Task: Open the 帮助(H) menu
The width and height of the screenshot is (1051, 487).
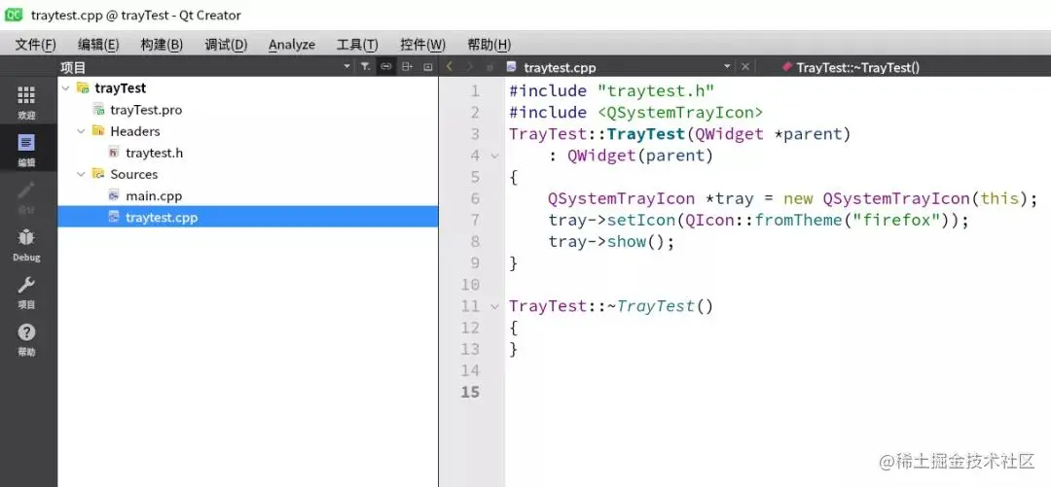Action: click(489, 44)
